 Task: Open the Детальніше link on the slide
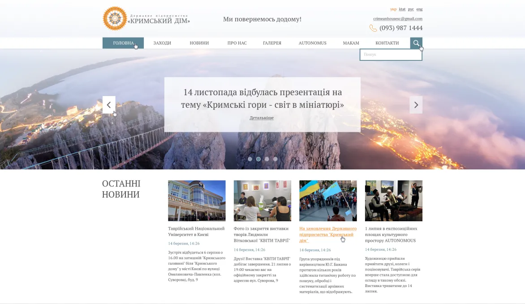262,118
